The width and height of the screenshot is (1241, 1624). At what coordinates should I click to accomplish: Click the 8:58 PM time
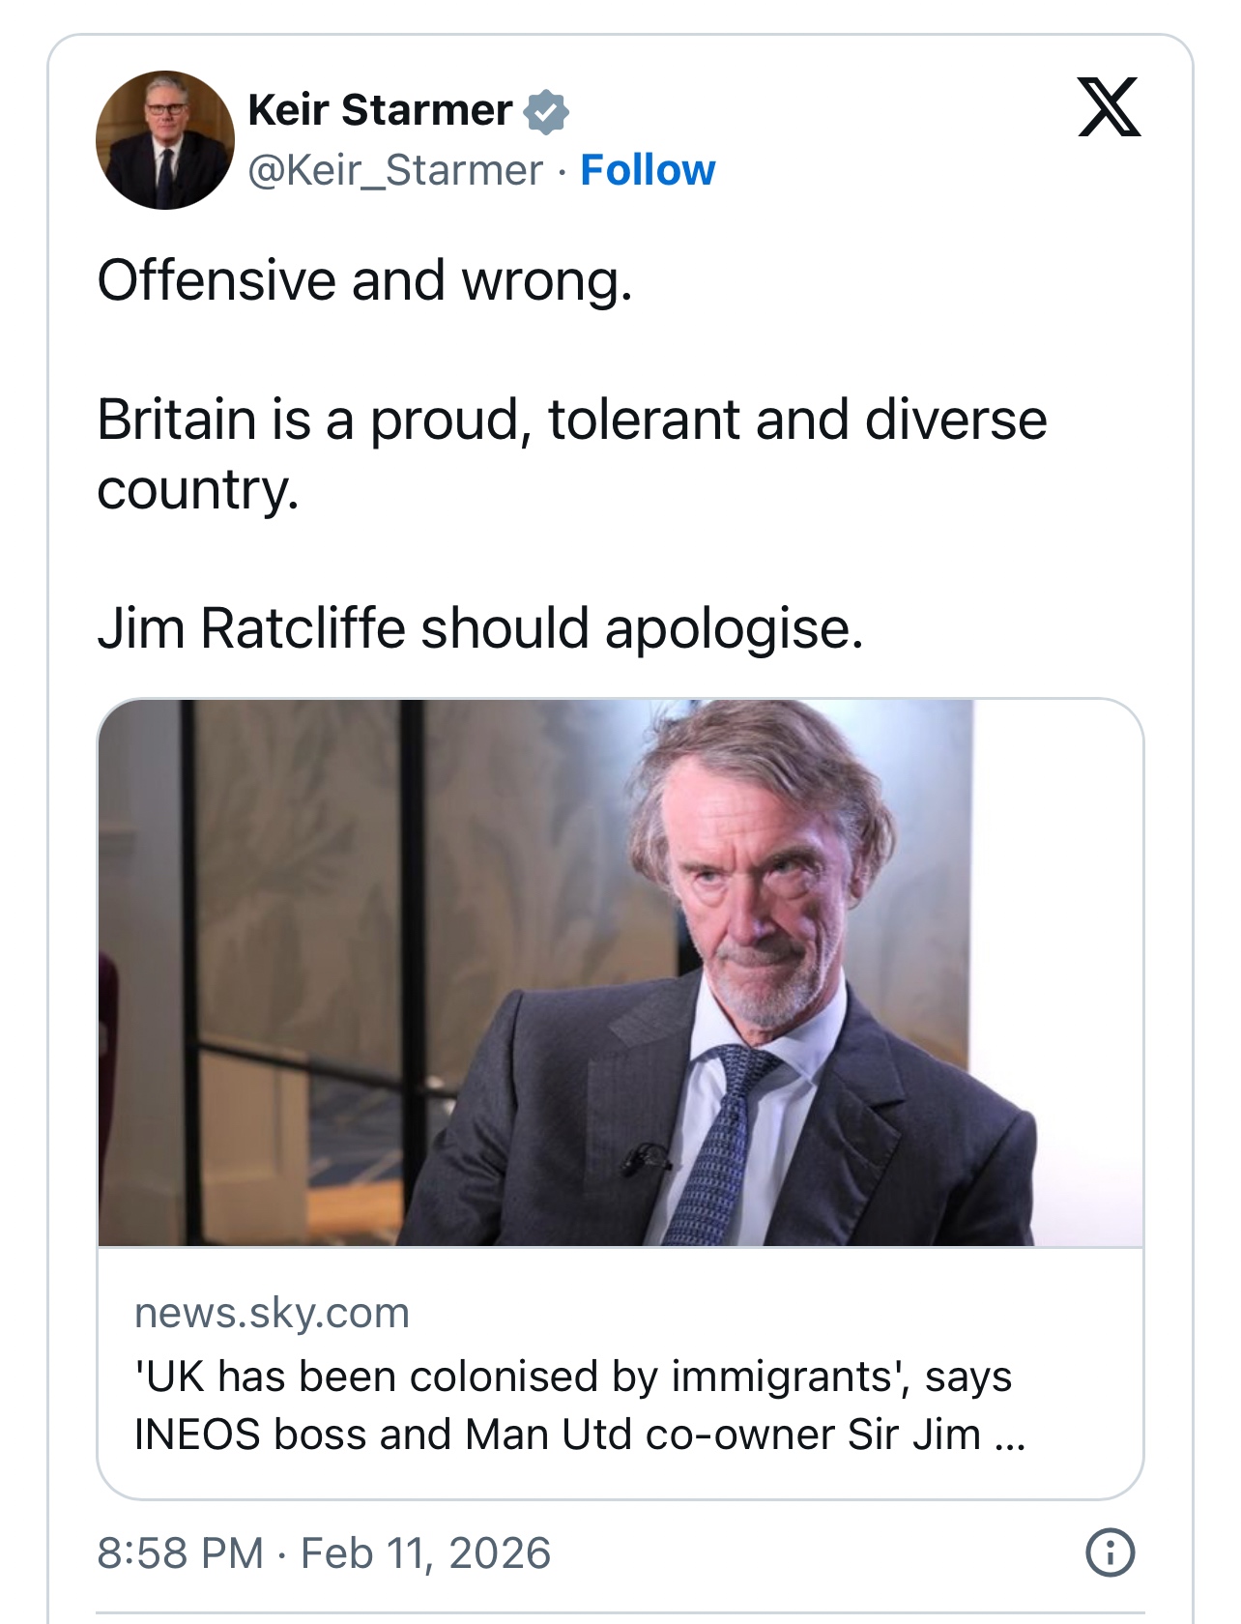tap(181, 1553)
